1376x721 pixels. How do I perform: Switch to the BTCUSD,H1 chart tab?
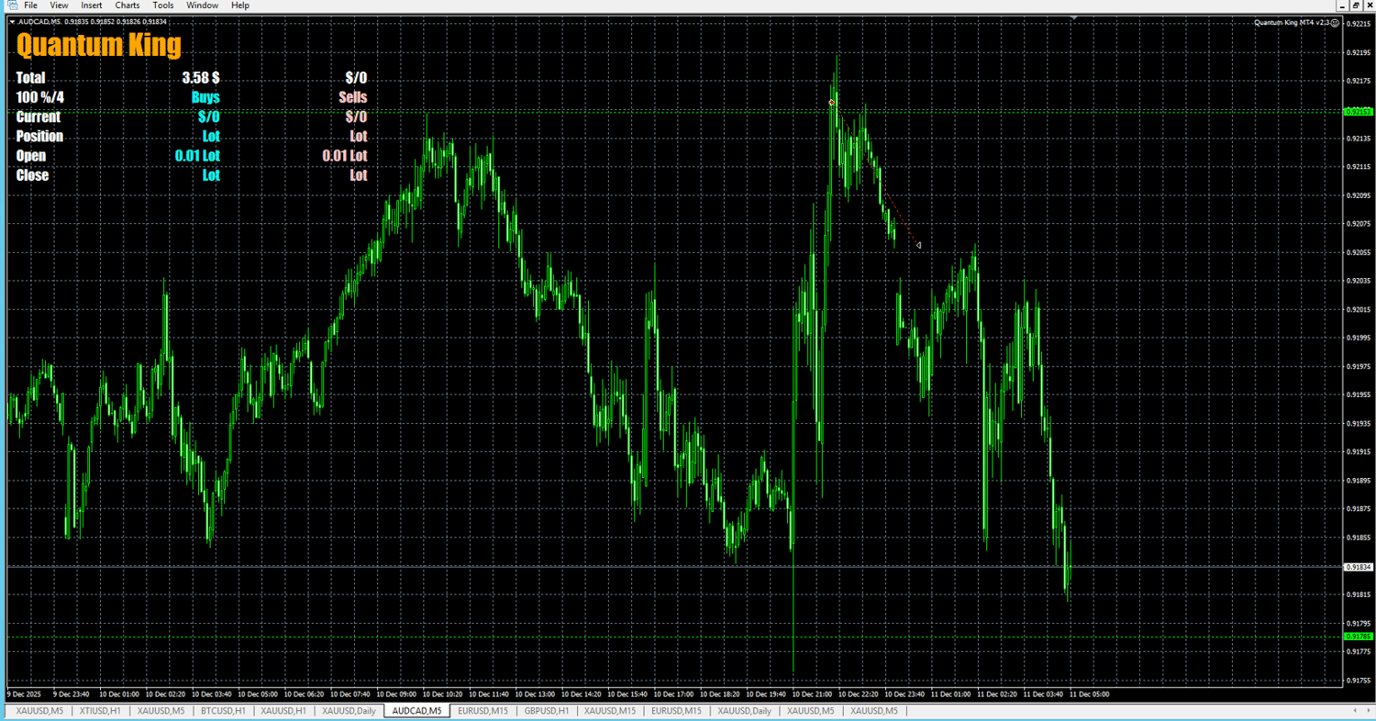point(222,711)
